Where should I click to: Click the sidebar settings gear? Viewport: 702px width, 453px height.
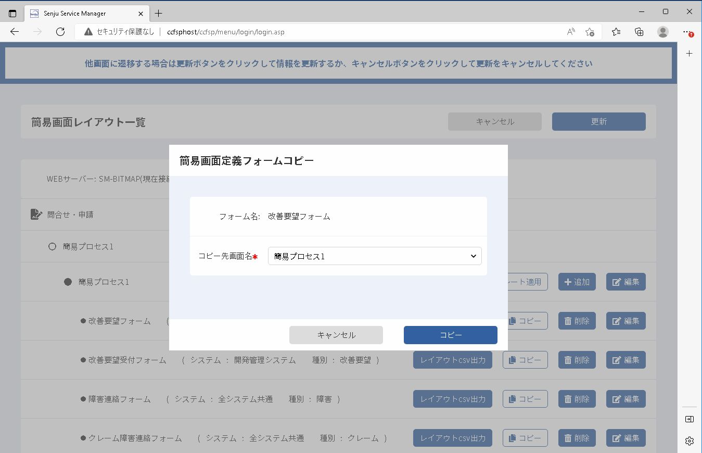click(690, 441)
